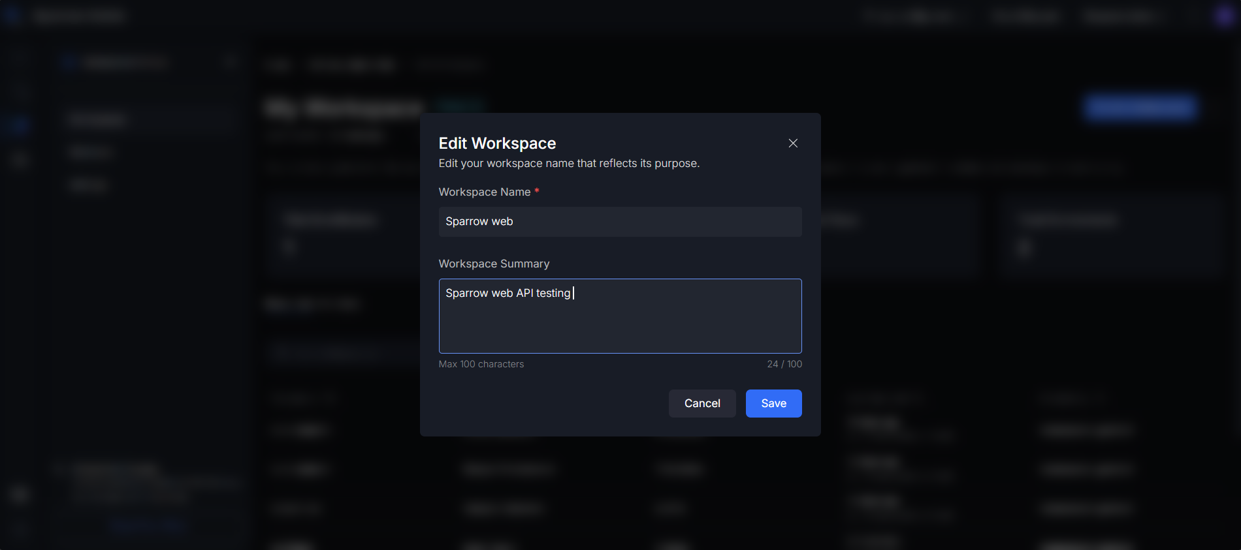
Task: Click the Workspace Name input field
Action: (620, 222)
